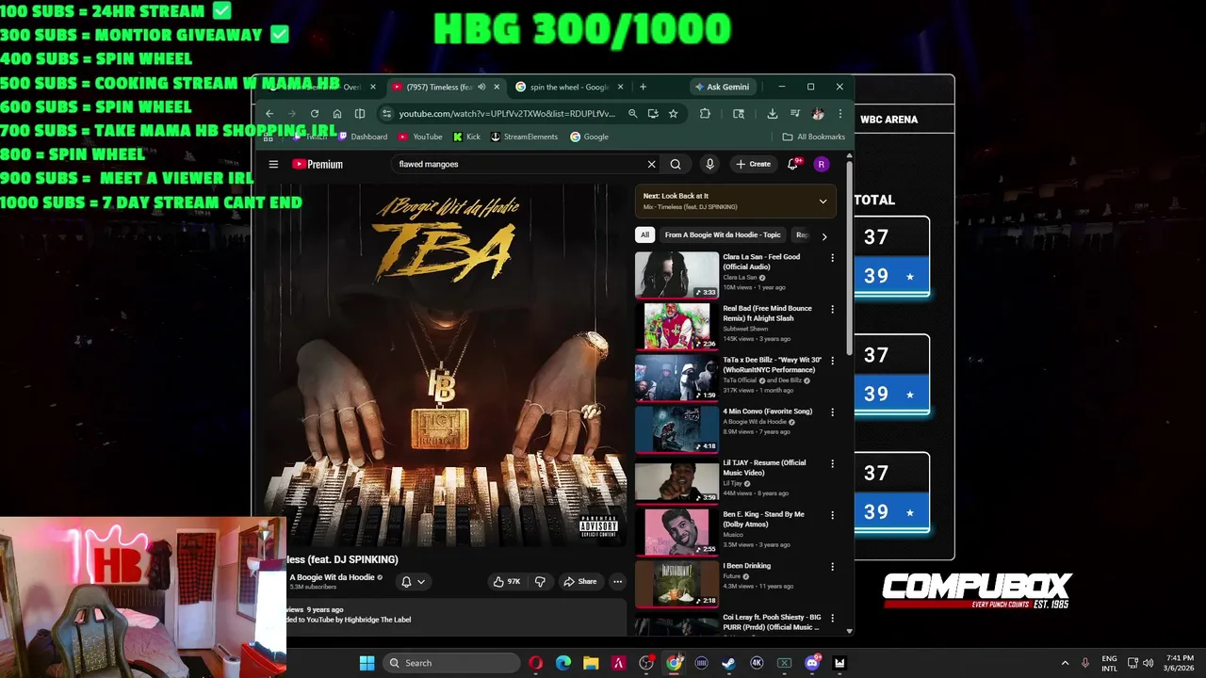Play TaTa x Dee Billz Wavy Wit 30 thumbnail

coord(676,377)
